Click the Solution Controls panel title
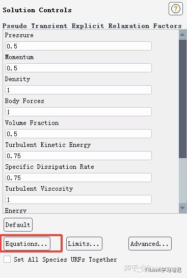Viewport: 187px width, 278px height. (37, 10)
